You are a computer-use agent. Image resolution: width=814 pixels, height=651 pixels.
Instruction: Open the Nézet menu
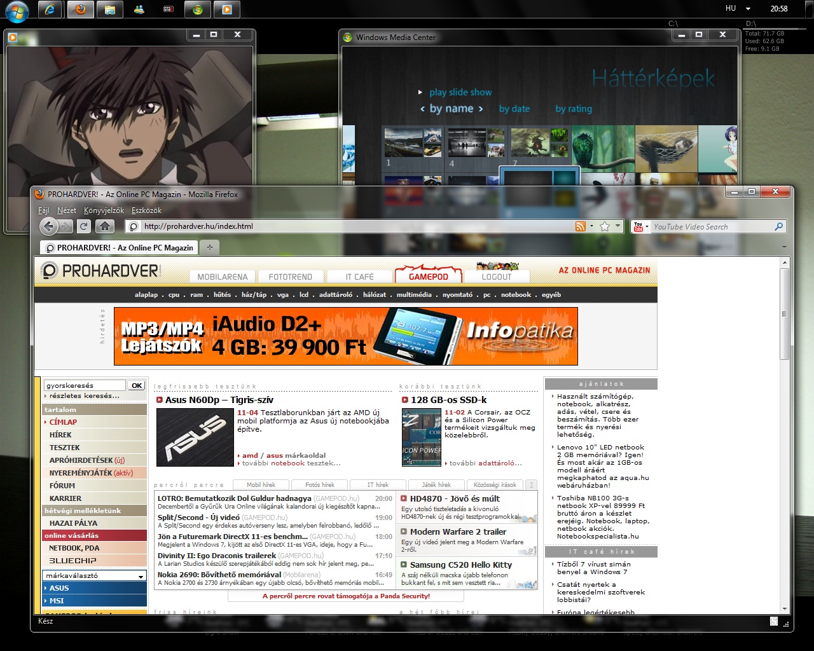pyautogui.click(x=67, y=210)
